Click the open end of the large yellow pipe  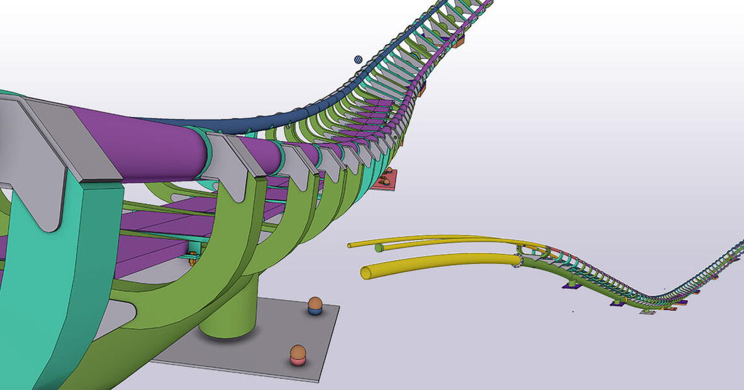click(365, 271)
